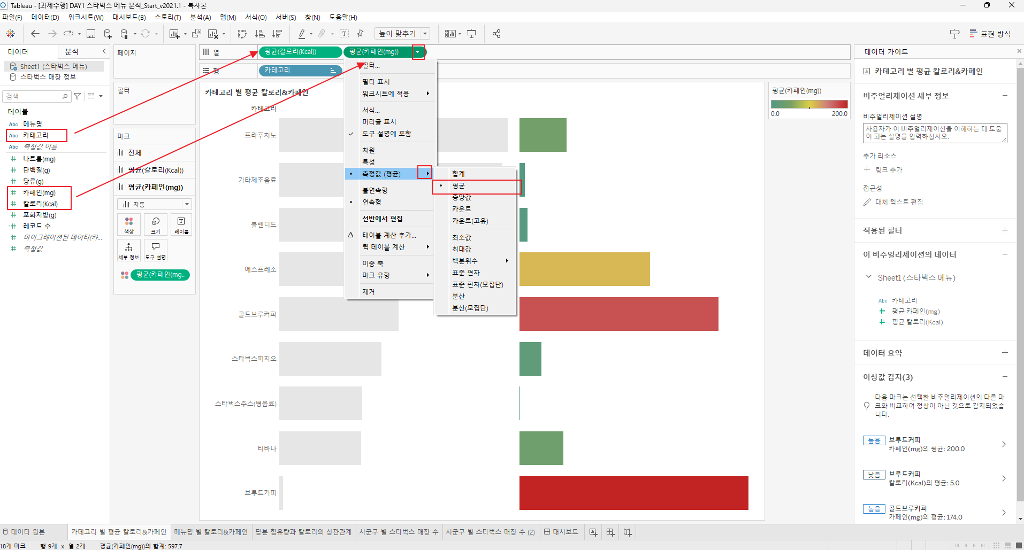Click the 평균(카페인(mg)) color legend gradient
The image size is (1024, 550).
pyautogui.click(x=809, y=104)
